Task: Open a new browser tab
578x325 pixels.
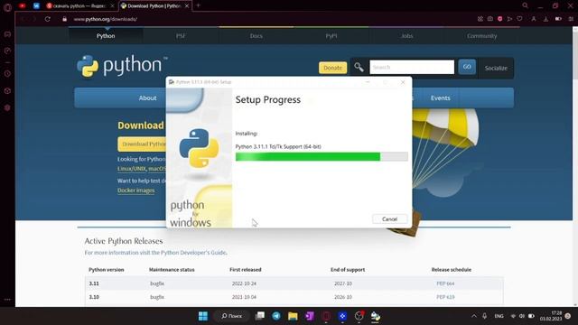Action: [199, 5]
